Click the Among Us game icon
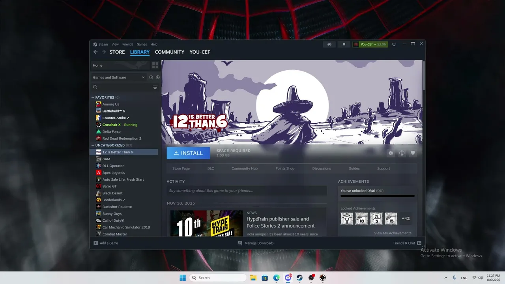 pos(99,104)
